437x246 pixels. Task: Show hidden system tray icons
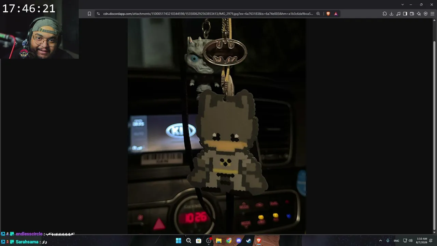[380, 241]
